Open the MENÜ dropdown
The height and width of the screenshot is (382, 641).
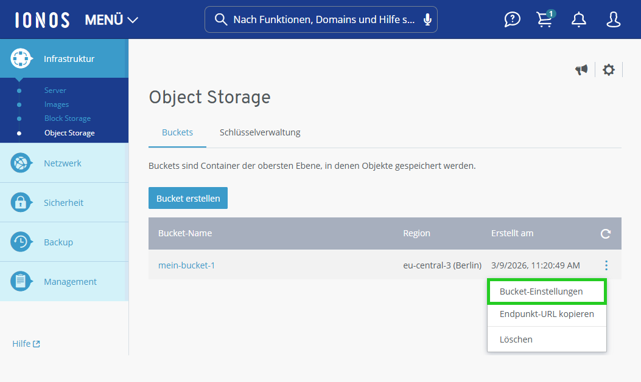111,19
